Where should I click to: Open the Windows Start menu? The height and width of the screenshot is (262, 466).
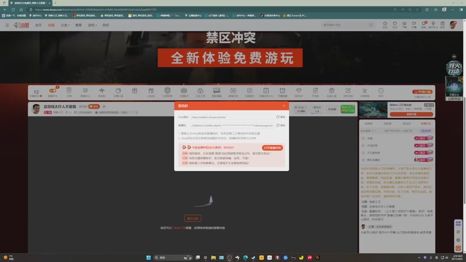149,257
